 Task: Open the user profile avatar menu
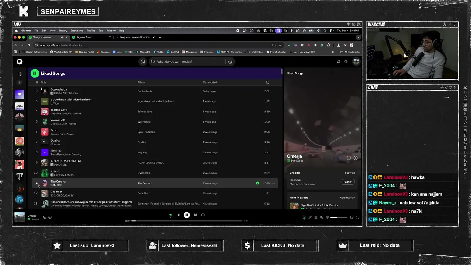coord(356,62)
